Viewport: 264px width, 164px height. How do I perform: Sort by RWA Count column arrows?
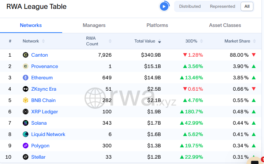click(x=110, y=41)
